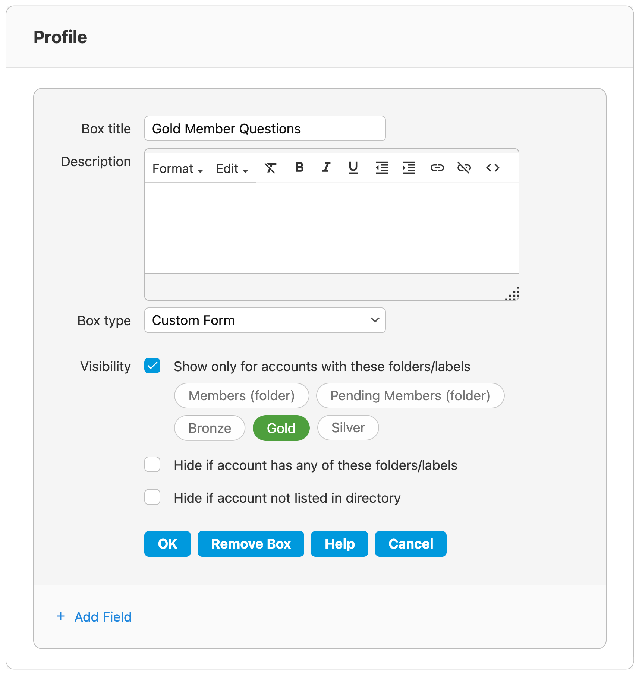Click the Remove Box button

tap(251, 544)
